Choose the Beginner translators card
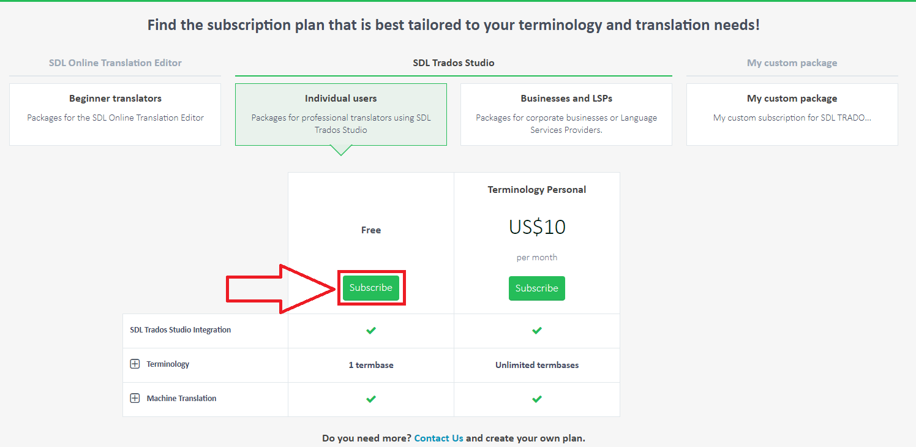This screenshot has width=916, height=447. pyautogui.click(x=115, y=115)
